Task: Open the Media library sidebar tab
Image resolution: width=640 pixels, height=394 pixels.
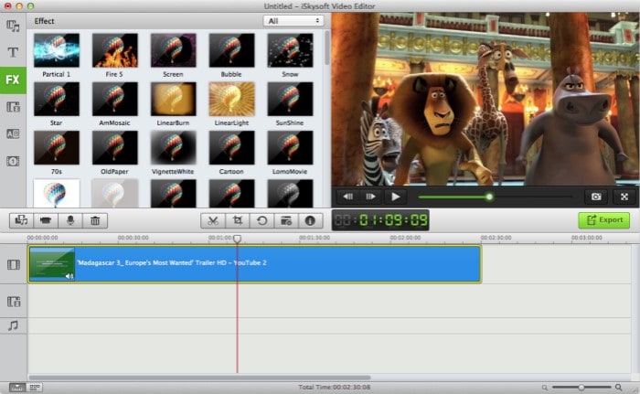Action: coord(13,27)
